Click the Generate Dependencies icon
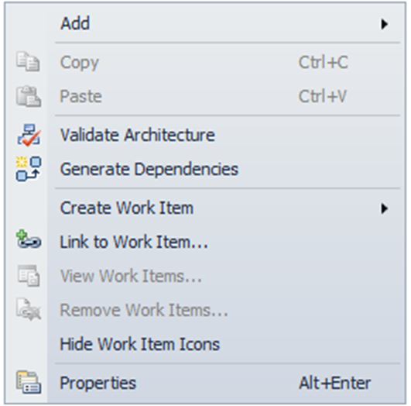The height and width of the screenshot is (406, 411). pos(29,169)
